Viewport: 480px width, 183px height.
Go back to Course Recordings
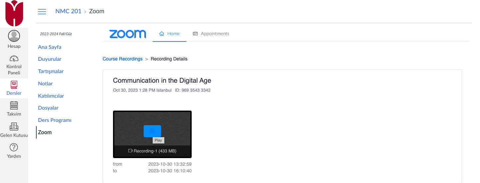tap(123, 59)
